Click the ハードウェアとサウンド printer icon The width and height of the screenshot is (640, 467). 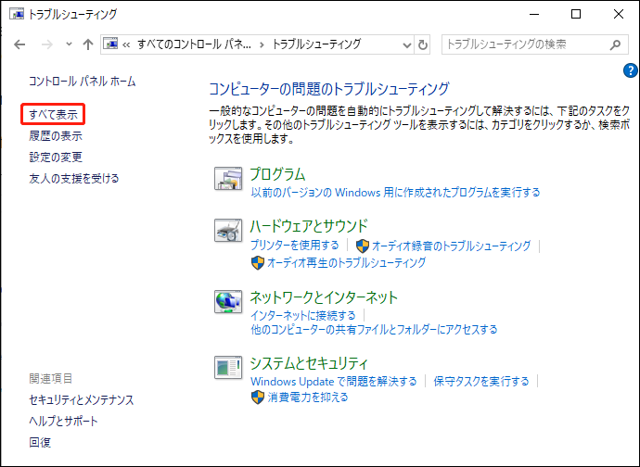[228, 231]
